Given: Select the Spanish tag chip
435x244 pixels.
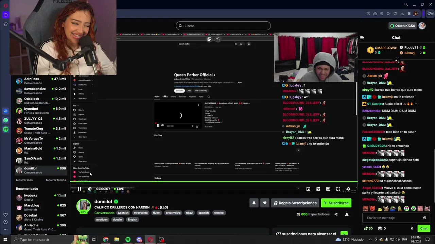Looking at the screenshot, I should click(123, 213).
